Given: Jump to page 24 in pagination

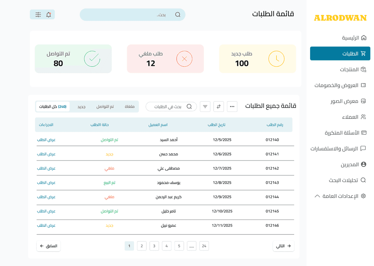Looking at the screenshot, I should 204,246.
